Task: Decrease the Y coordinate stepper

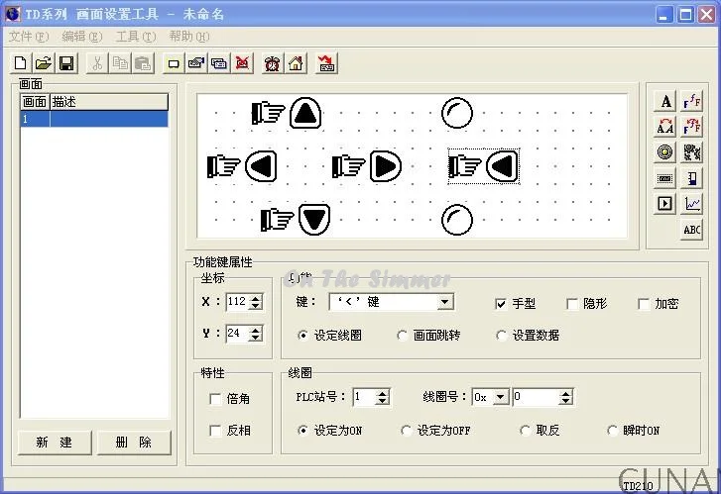Action: [256, 338]
